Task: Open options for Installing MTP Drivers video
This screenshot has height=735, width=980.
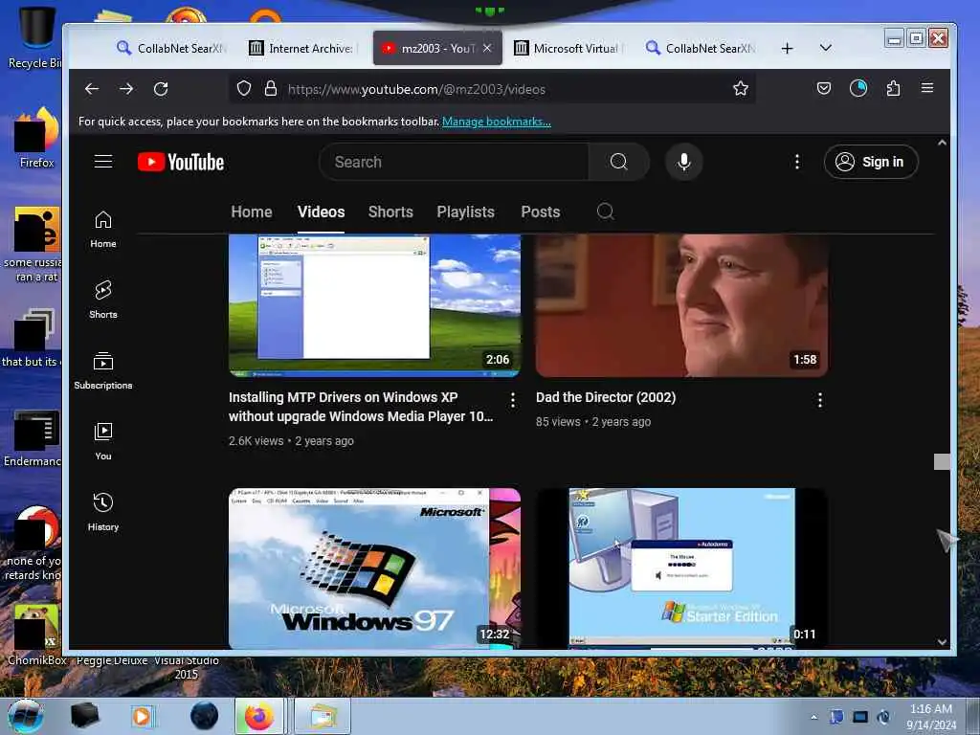Action: 513,400
